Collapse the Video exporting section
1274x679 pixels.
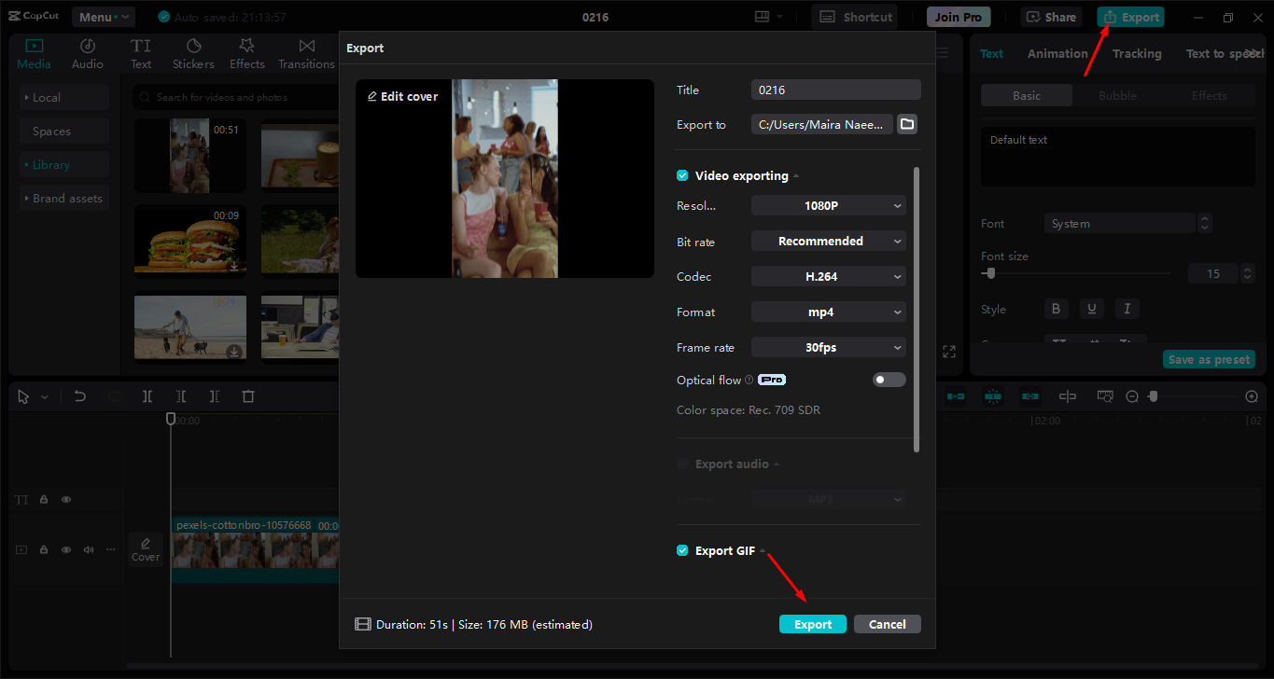(794, 175)
